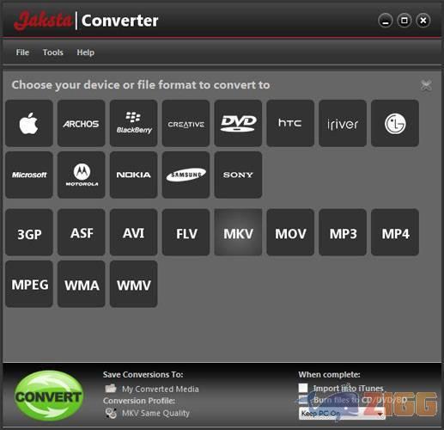Open the Tools menu
Viewport: 444px width, 430px height.
(53, 52)
